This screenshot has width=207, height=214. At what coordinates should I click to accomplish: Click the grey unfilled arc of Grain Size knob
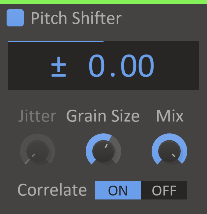(x=118, y=148)
